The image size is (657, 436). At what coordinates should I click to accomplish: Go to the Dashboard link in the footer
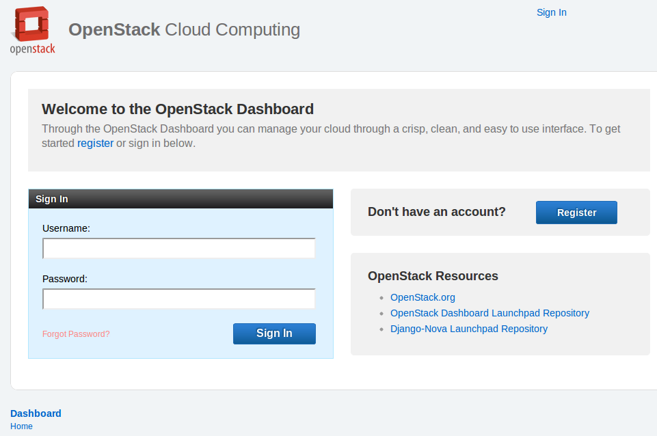coord(36,413)
